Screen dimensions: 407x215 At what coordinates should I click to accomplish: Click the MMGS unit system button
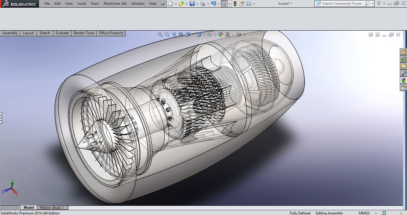tap(364, 213)
